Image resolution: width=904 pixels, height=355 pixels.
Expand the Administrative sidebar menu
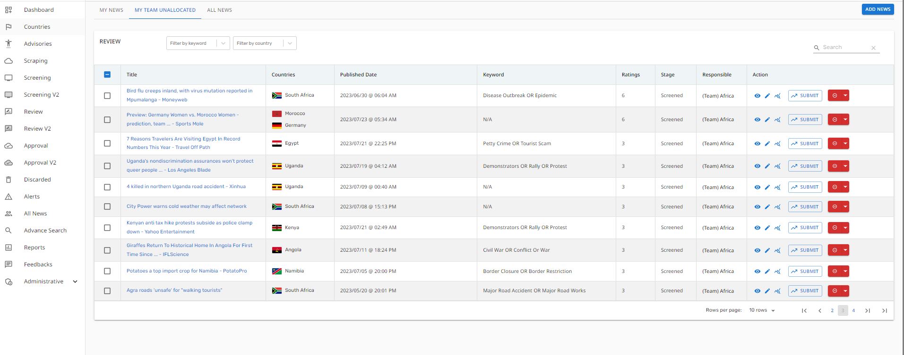click(x=75, y=281)
